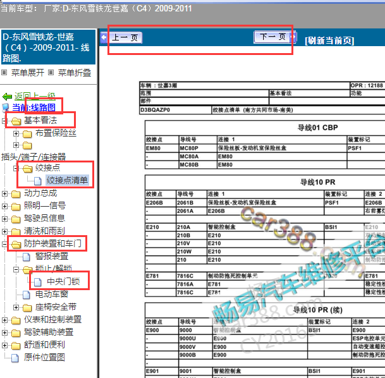Screen dimensions: 385x378
Task: Click the 菜单展开 list icon
Action: (4, 73)
